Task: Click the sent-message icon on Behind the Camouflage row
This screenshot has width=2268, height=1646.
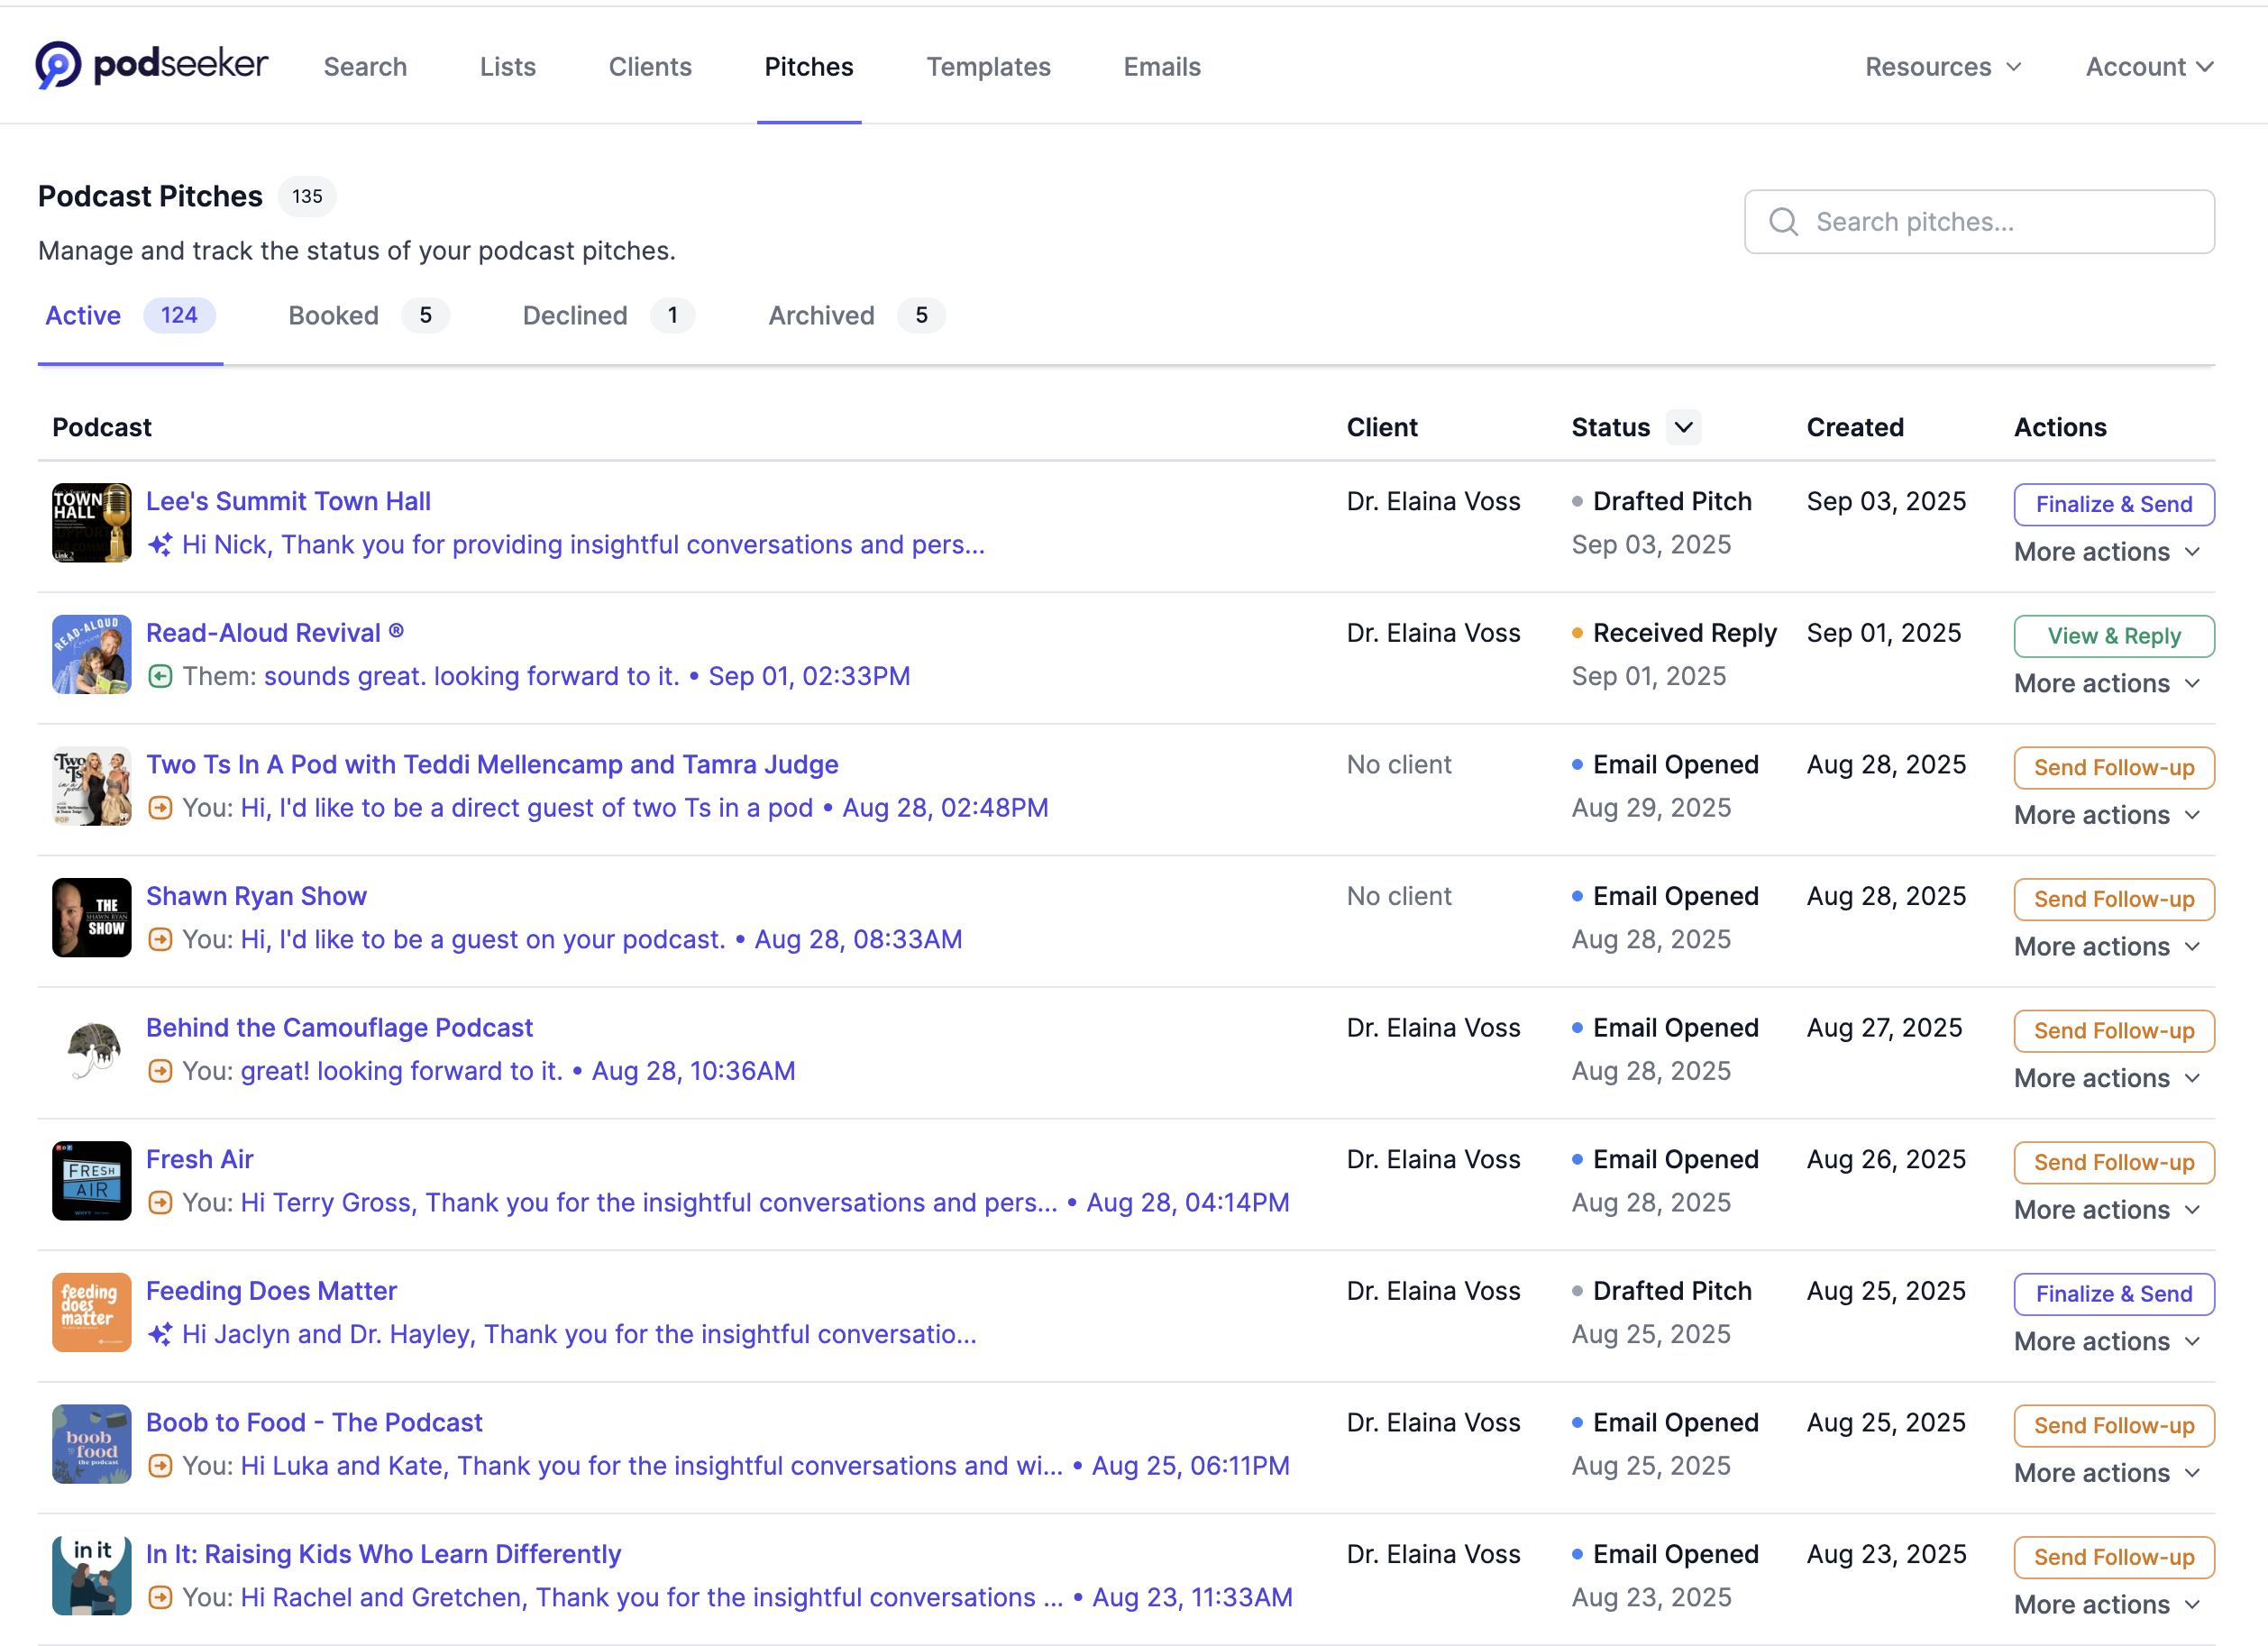Action: 160,1072
